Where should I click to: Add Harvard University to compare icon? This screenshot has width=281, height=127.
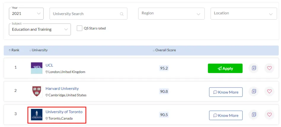click(253, 91)
